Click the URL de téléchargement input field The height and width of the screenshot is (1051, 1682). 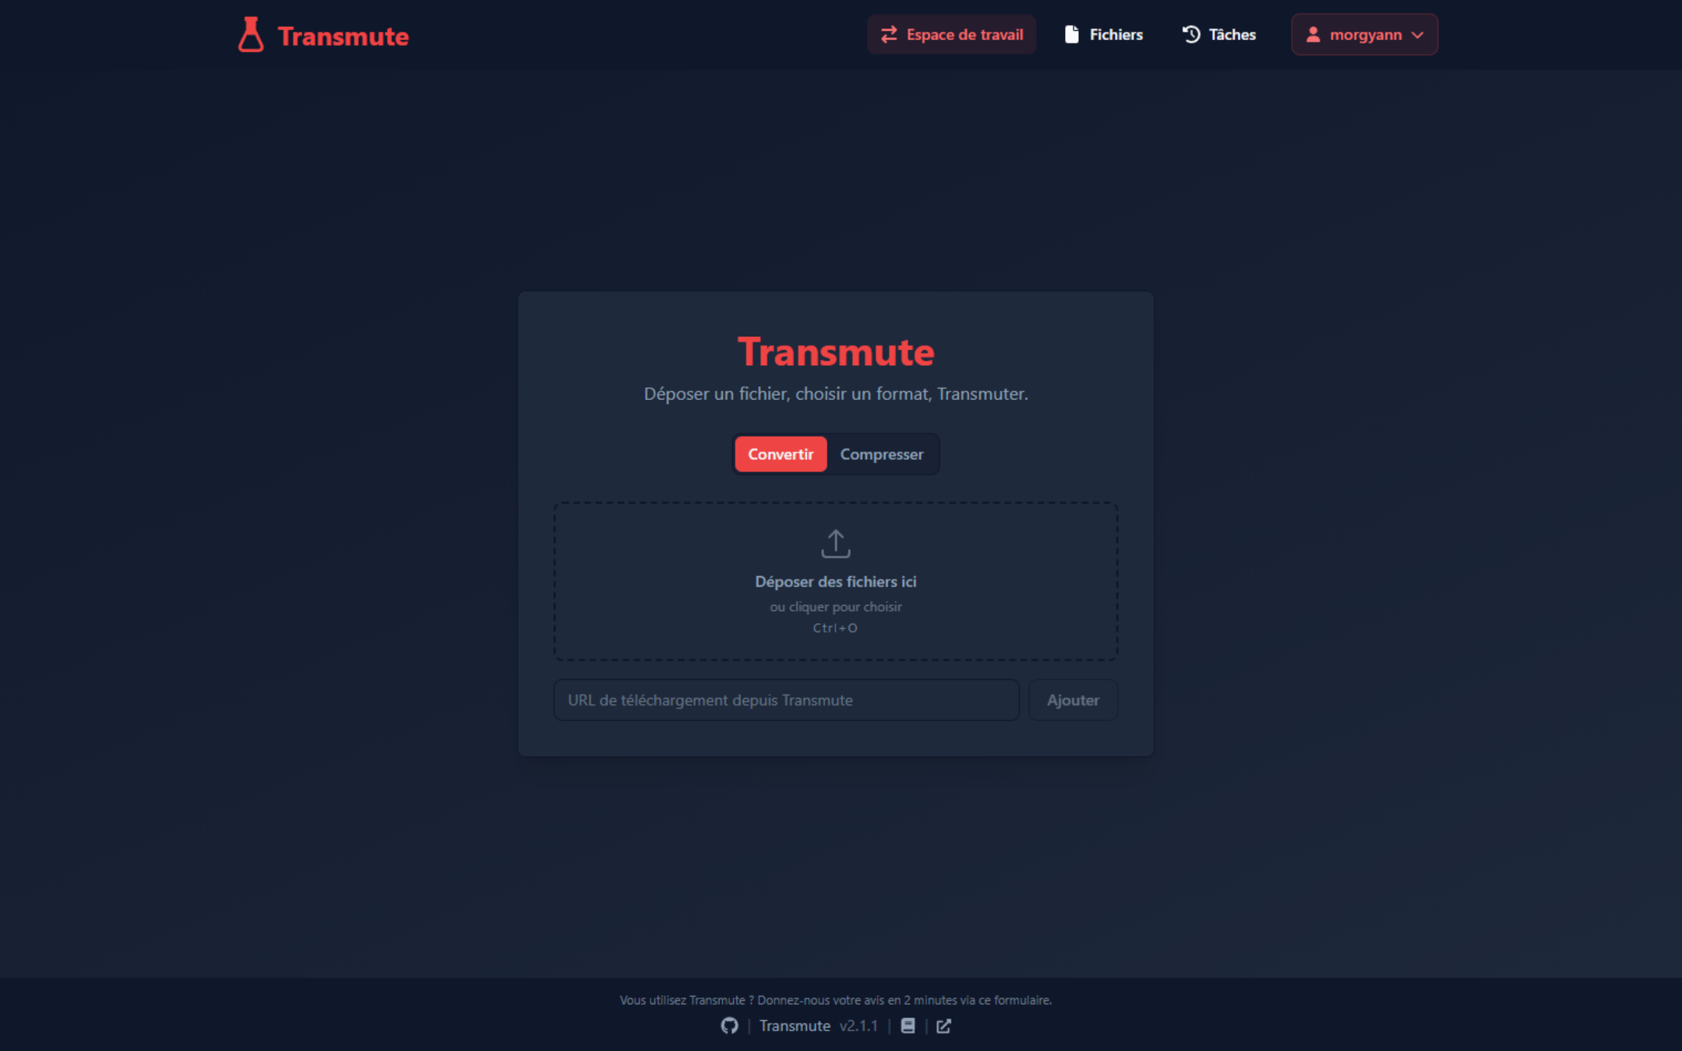pyautogui.click(x=786, y=700)
